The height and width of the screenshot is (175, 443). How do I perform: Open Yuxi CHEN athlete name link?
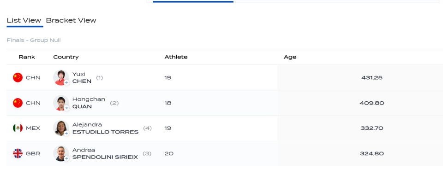coord(82,77)
